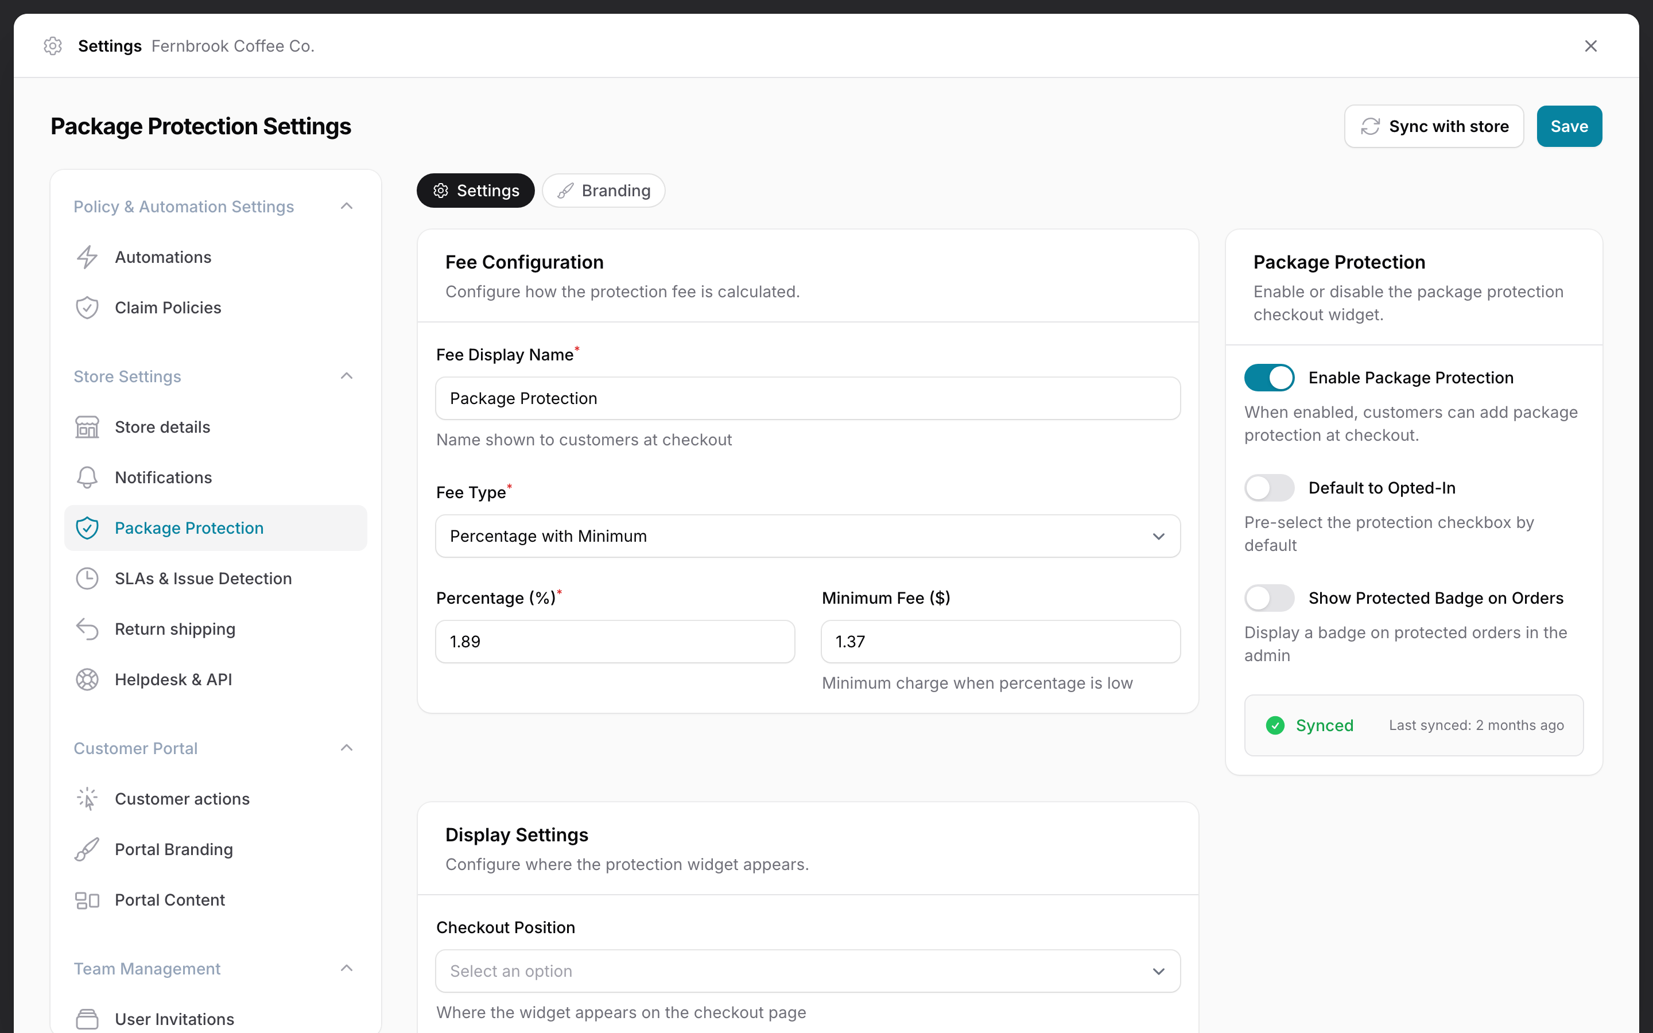Open the Checkout Position dropdown
This screenshot has height=1033, width=1653.
pos(808,971)
